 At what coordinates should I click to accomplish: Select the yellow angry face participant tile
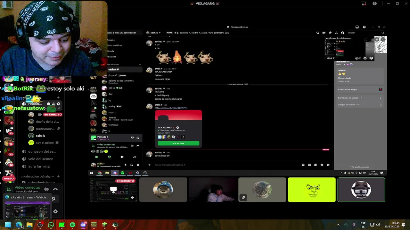[x=312, y=190]
